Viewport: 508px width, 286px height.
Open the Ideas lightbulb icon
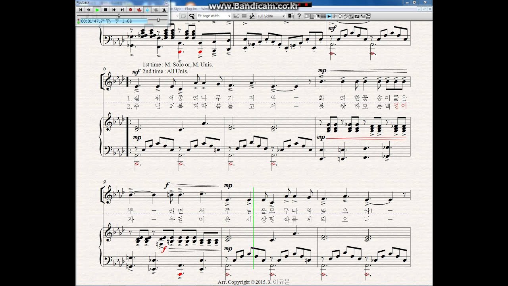pos(340,16)
